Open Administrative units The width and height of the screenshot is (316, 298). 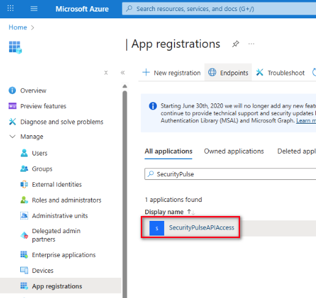coord(61,215)
